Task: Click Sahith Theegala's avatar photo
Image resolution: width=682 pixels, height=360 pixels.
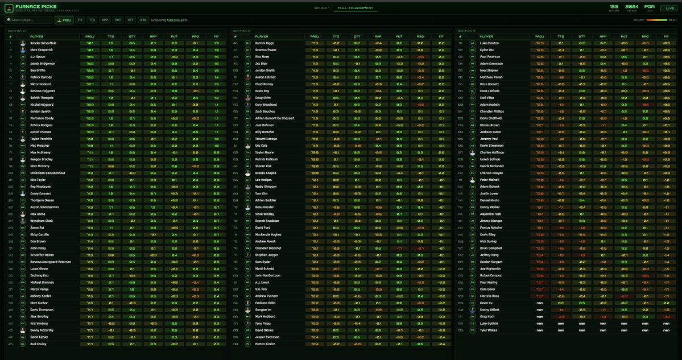Action: [23, 98]
